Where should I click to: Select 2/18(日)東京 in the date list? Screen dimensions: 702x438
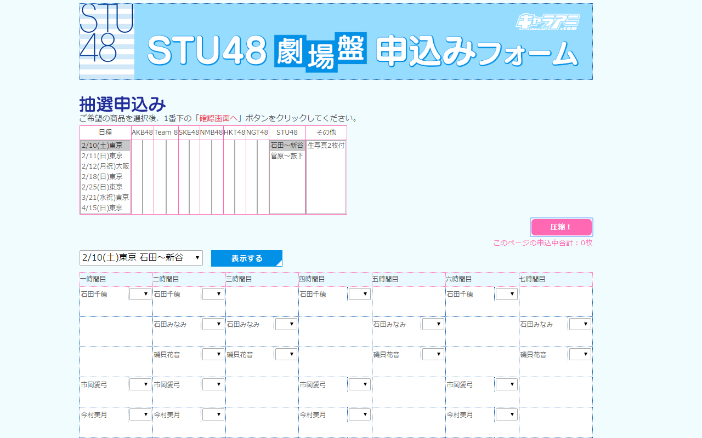click(105, 177)
